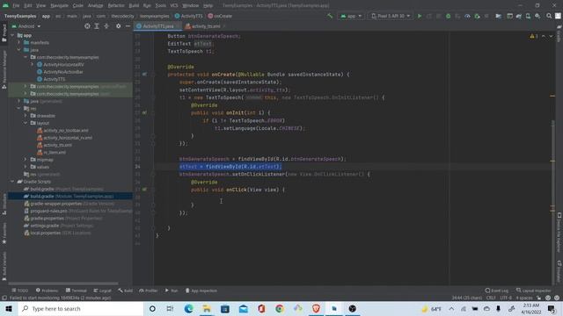The height and width of the screenshot is (316, 563).
Task: Click Expand All icon in Project panel
Action: [97, 26]
